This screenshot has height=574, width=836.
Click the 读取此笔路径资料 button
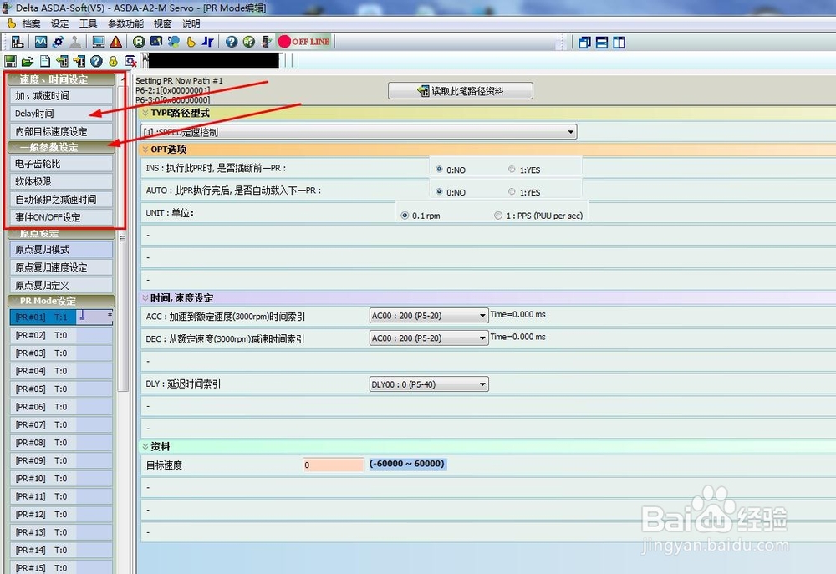460,90
